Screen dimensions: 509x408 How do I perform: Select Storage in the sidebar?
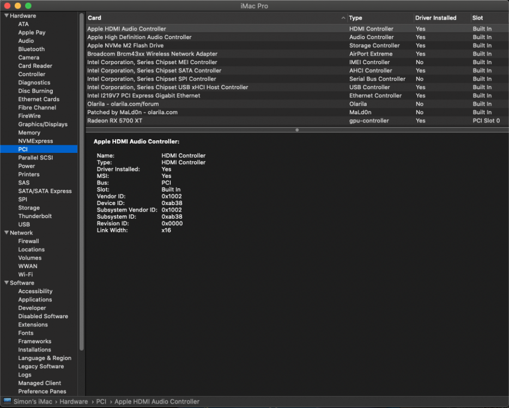click(x=29, y=208)
